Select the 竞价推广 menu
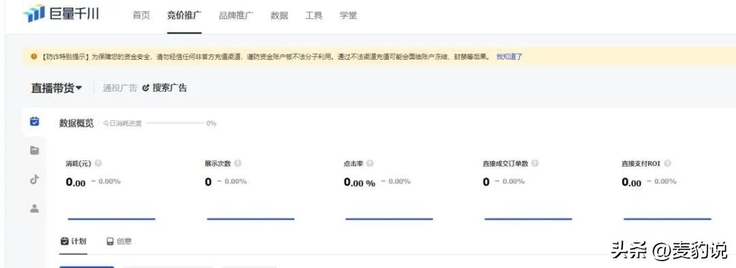The width and height of the screenshot is (736, 268). pyautogui.click(x=185, y=16)
